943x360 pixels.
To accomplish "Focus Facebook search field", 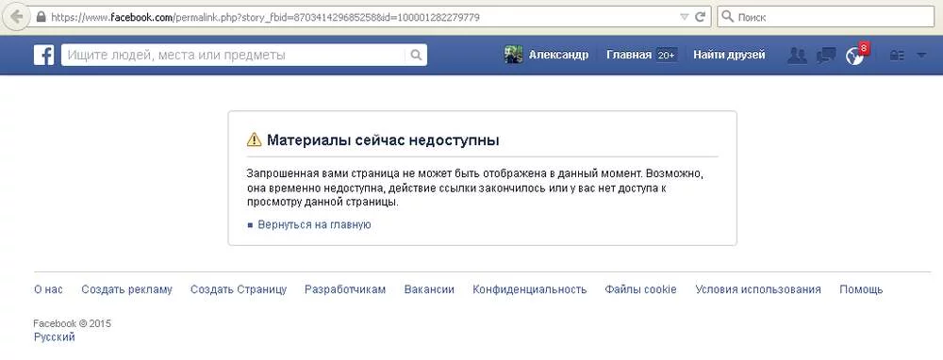I will [233, 55].
